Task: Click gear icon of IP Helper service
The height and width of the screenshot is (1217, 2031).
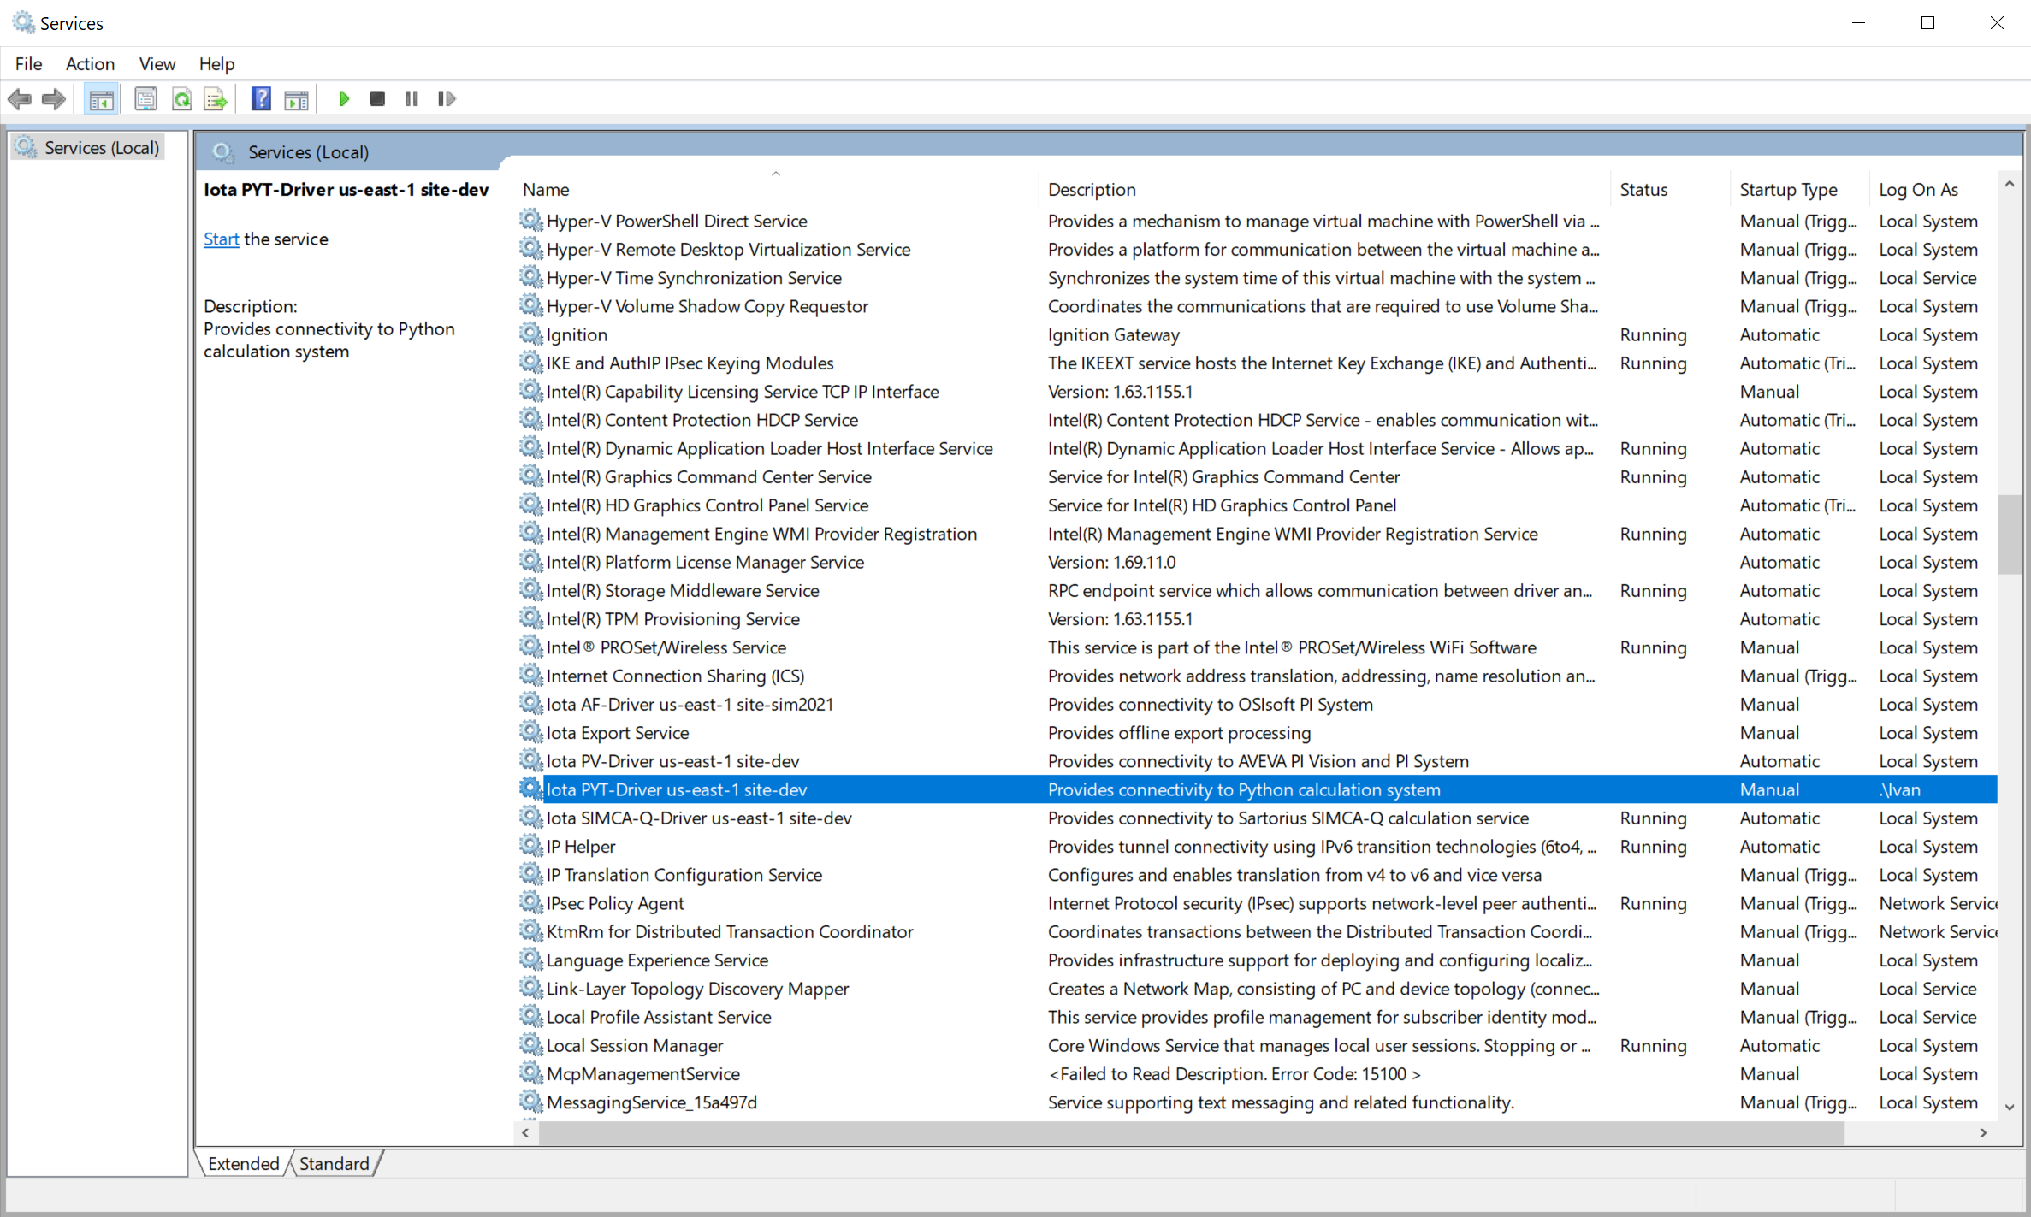Action: click(531, 845)
